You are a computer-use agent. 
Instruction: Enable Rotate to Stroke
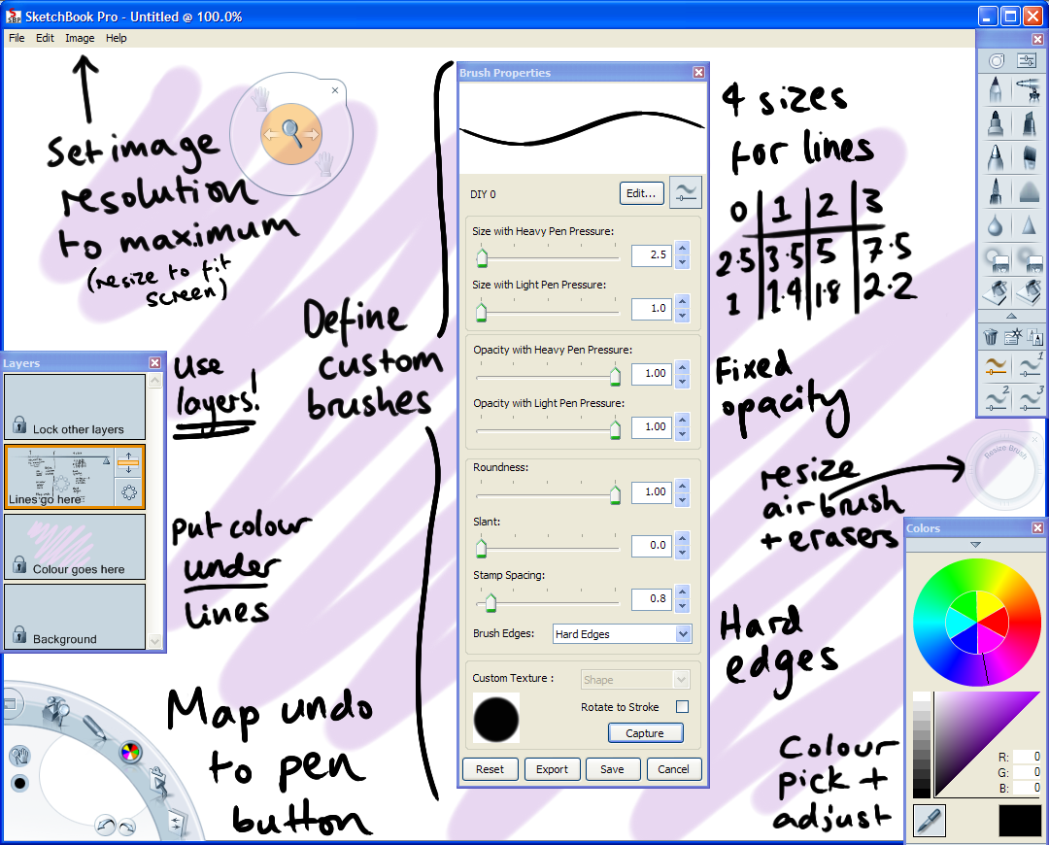click(683, 707)
